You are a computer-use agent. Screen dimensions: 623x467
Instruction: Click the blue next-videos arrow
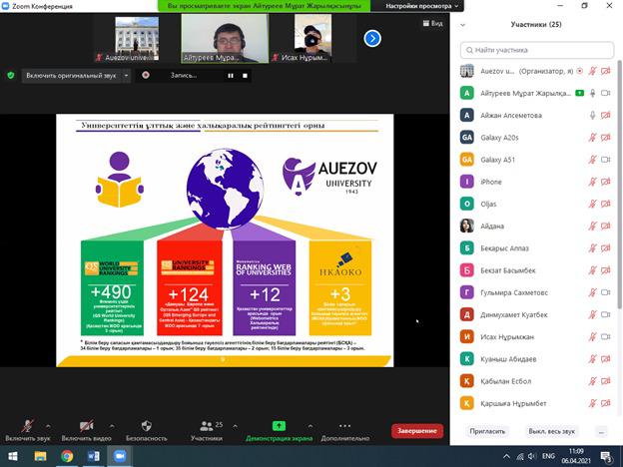[x=372, y=39]
